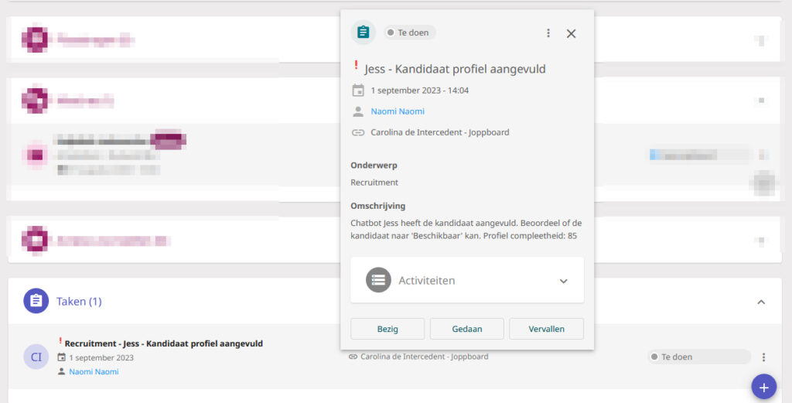Click the person icon next to Naomi Naomi in popup
This screenshot has width=792, height=403.
pos(358,111)
